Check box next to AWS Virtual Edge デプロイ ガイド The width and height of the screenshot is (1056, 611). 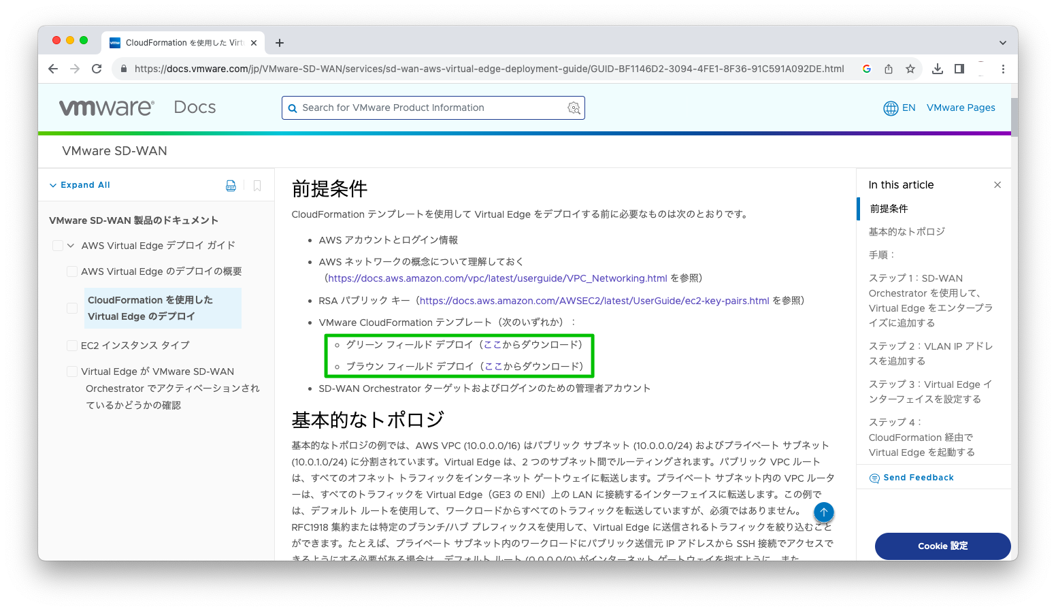tap(58, 246)
